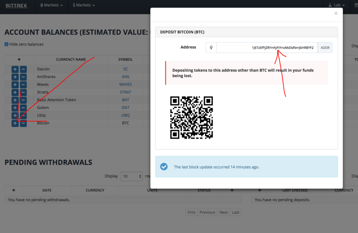Click the Bitcoin deposit address field

pyautogui.click(x=267, y=47)
